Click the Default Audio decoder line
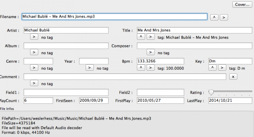This screenshot has width=254, height=137. [x=42, y=128]
